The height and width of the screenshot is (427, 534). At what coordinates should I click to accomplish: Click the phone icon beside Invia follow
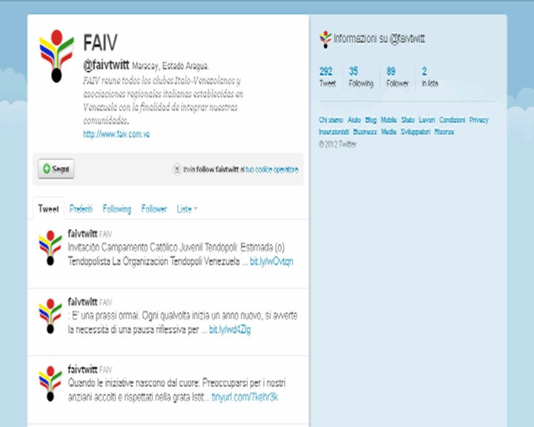coord(177,169)
